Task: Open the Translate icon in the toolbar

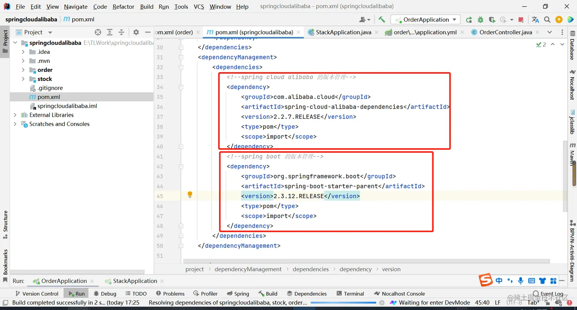Action: (x=535, y=19)
